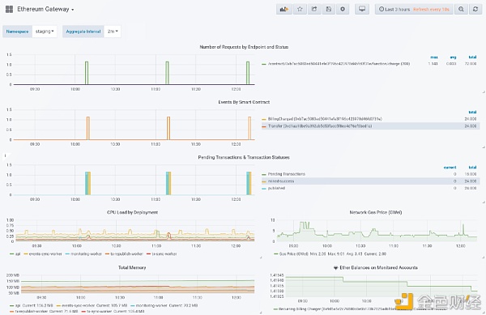This screenshot has height=315, width=486.
Task: Open the Aggregate Interval 2m dropdown
Action: (113, 32)
